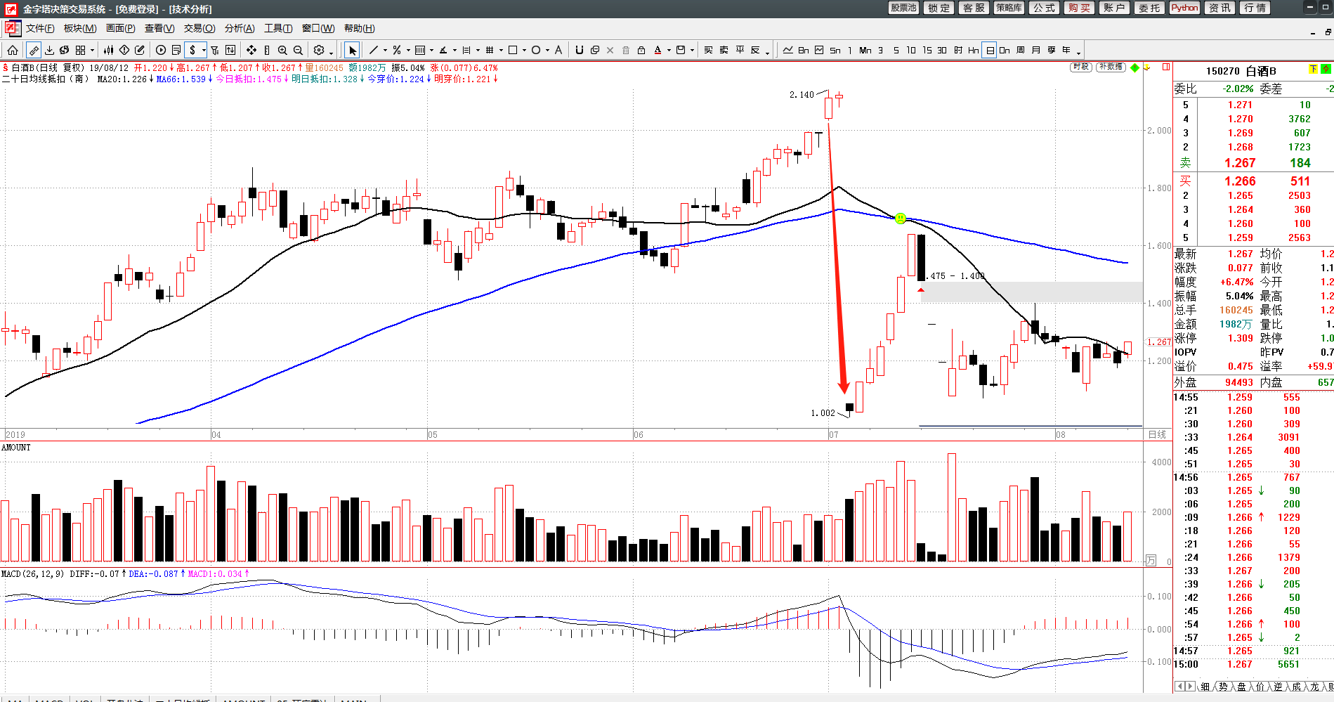Switch to daily 日 period
The image size is (1334, 702).
[990, 50]
